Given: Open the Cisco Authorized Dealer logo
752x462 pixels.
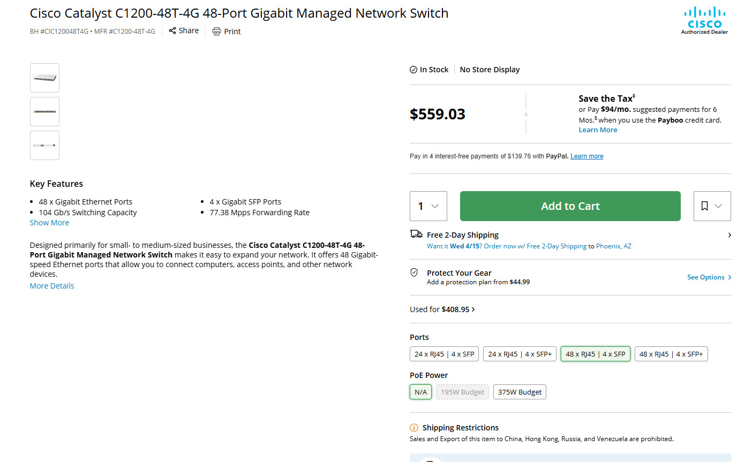Looking at the screenshot, I should click(x=704, y=20).
